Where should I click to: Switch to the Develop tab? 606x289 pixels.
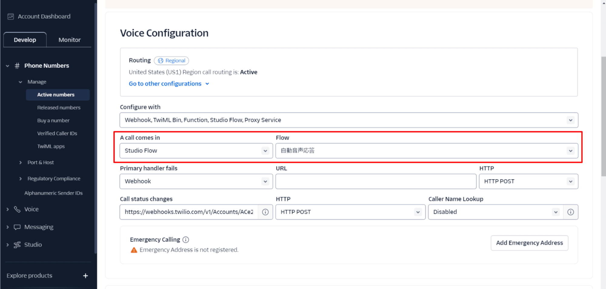(x=25, y=40)
